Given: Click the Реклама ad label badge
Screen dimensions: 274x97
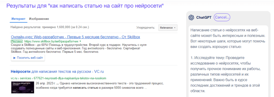Looking at the screenshot, I should coord(17,42).
